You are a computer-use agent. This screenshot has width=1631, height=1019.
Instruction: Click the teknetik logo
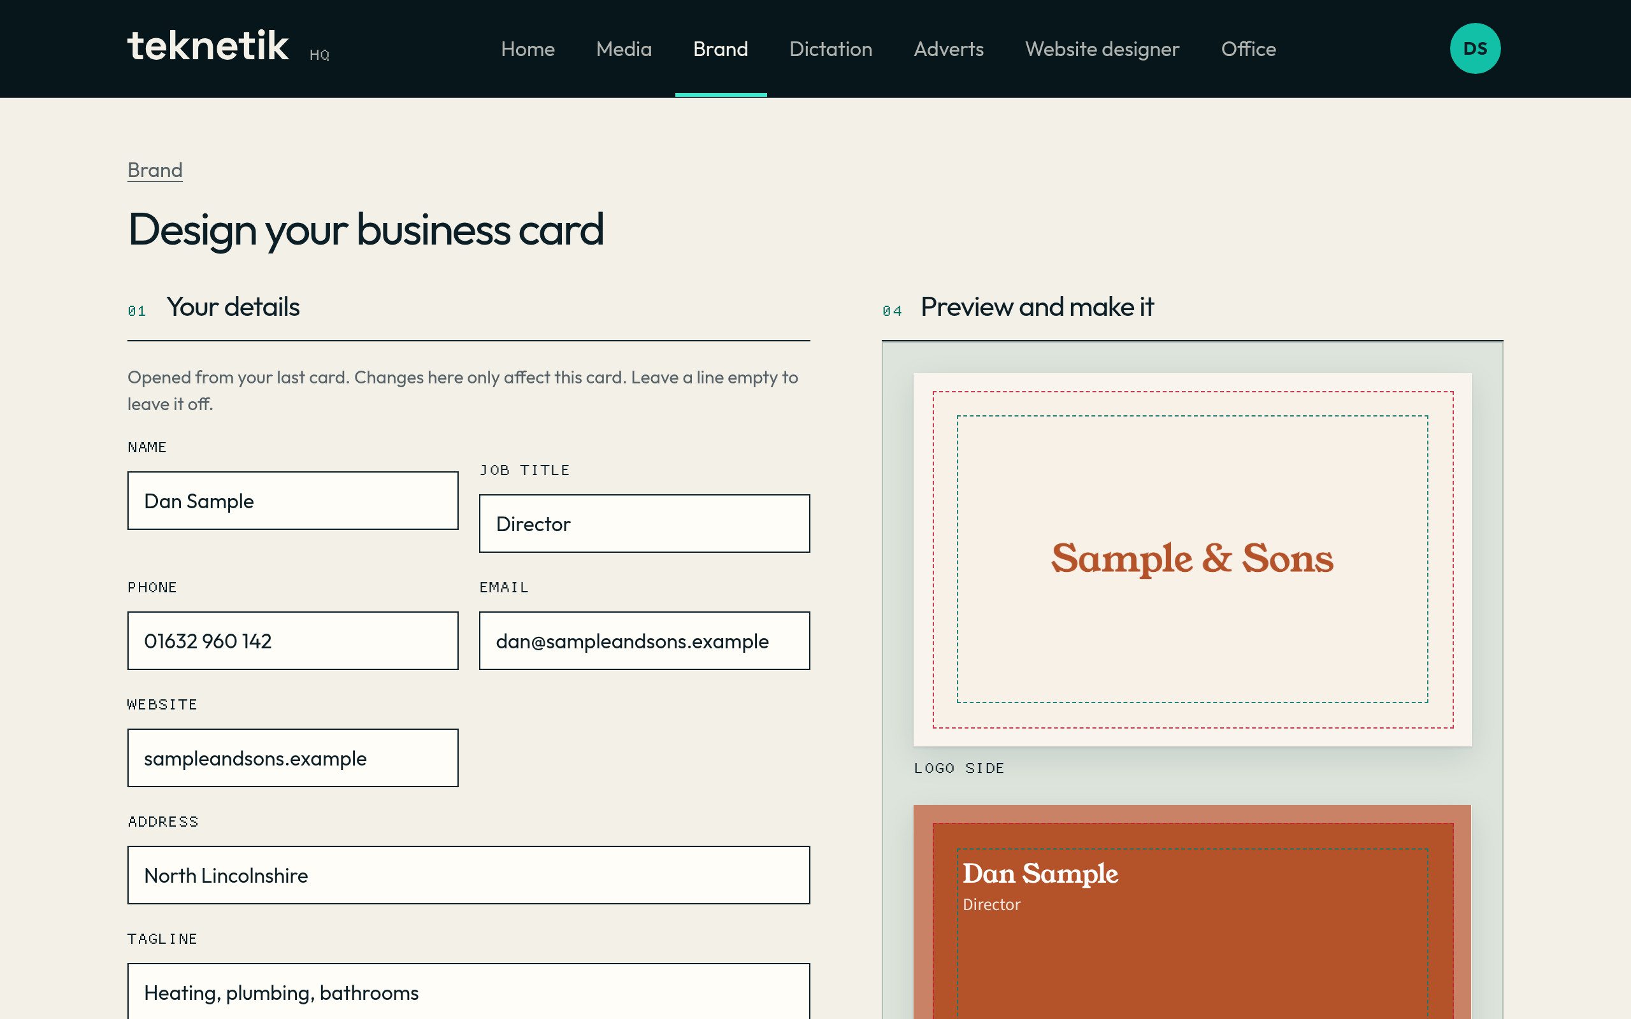point(208,46)
